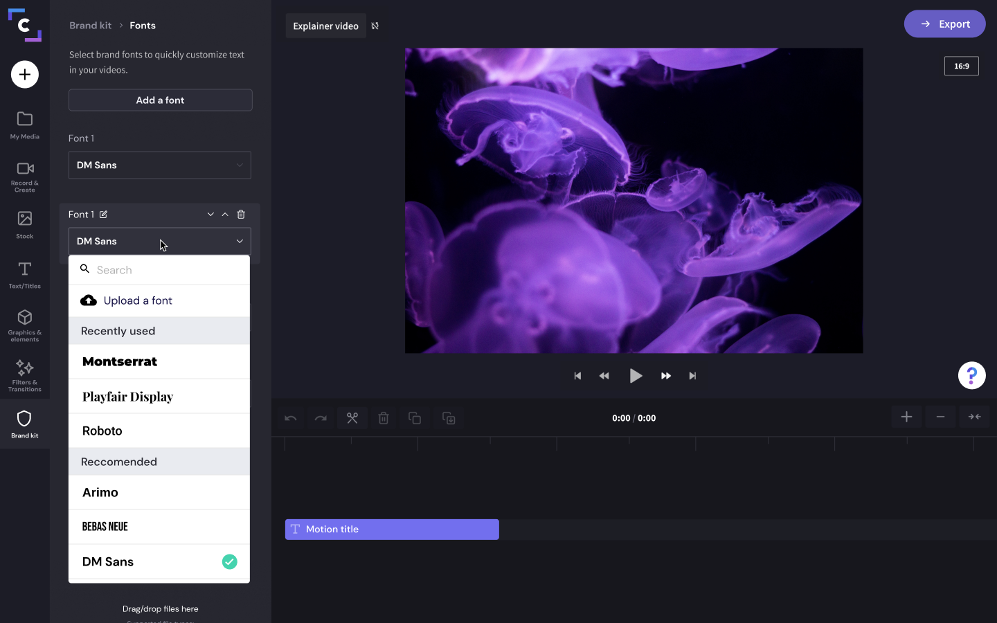Open Graphics & elements panel
Viewport: 997px width, 623px height.
coord(25,325)
